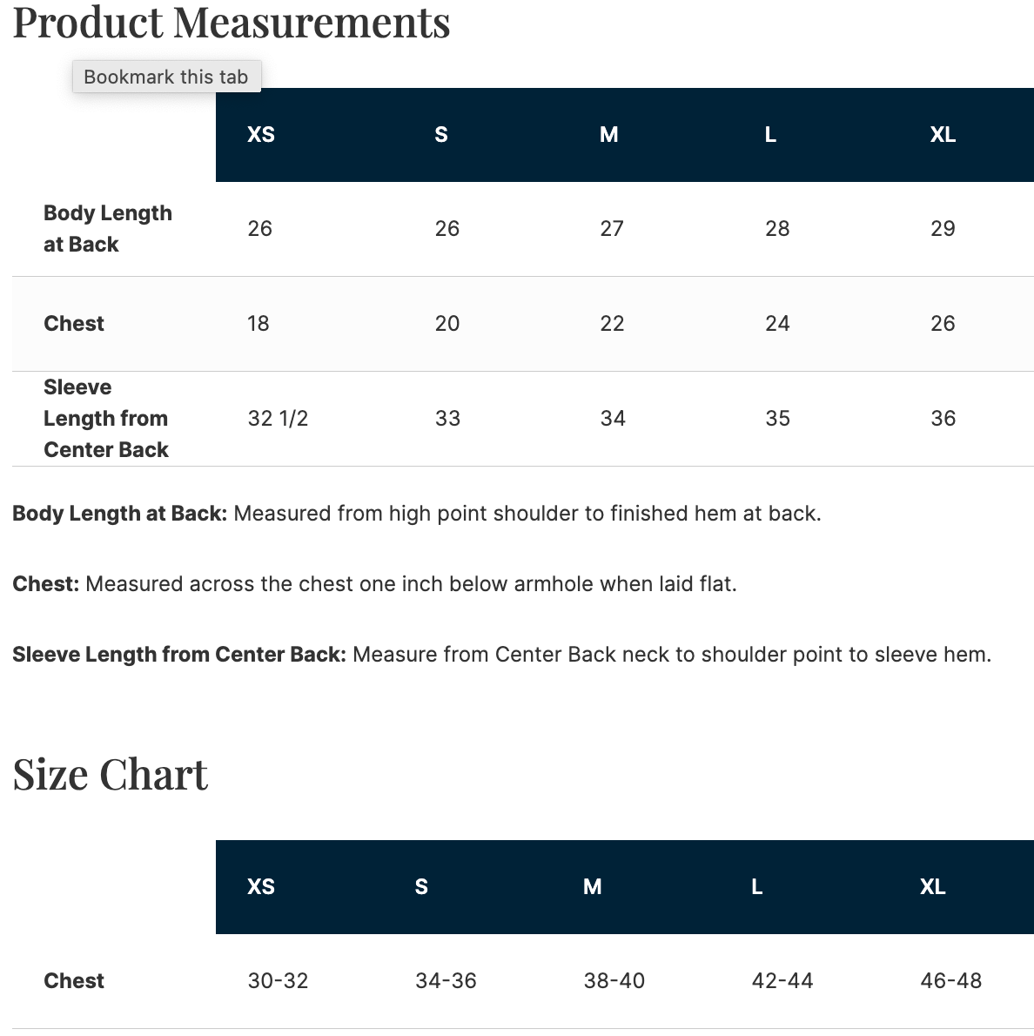Image resolution: width=1034 pixels, height=1036 pixels.
Task: Click the XL header in Product Measurements table
Action: tap(943, 135)
